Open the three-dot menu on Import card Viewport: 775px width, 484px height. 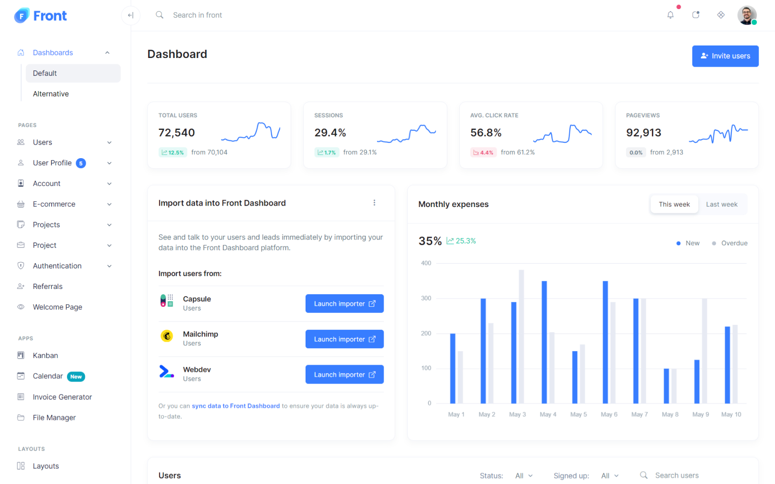374,203
